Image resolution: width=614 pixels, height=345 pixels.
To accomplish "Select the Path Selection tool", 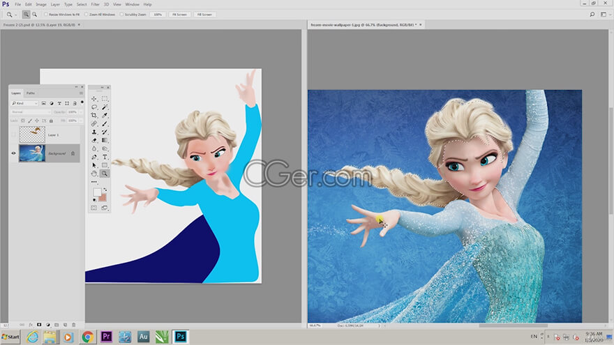I will 94,165.
